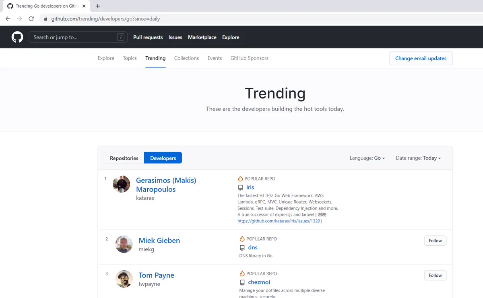Go back with browser back arrow
Screen dimensions: 483x298
(8, 19)
